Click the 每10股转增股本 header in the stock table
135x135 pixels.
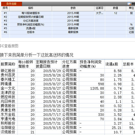(26, 64)
